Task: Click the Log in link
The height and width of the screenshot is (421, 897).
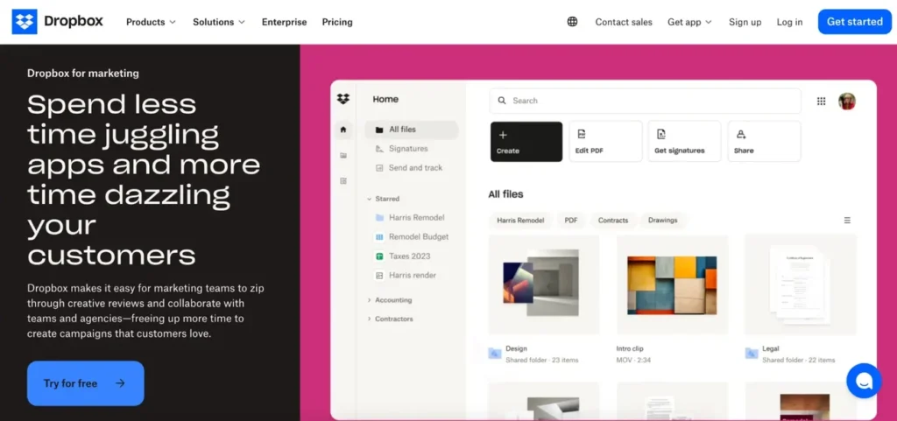Action: point(789,22)
